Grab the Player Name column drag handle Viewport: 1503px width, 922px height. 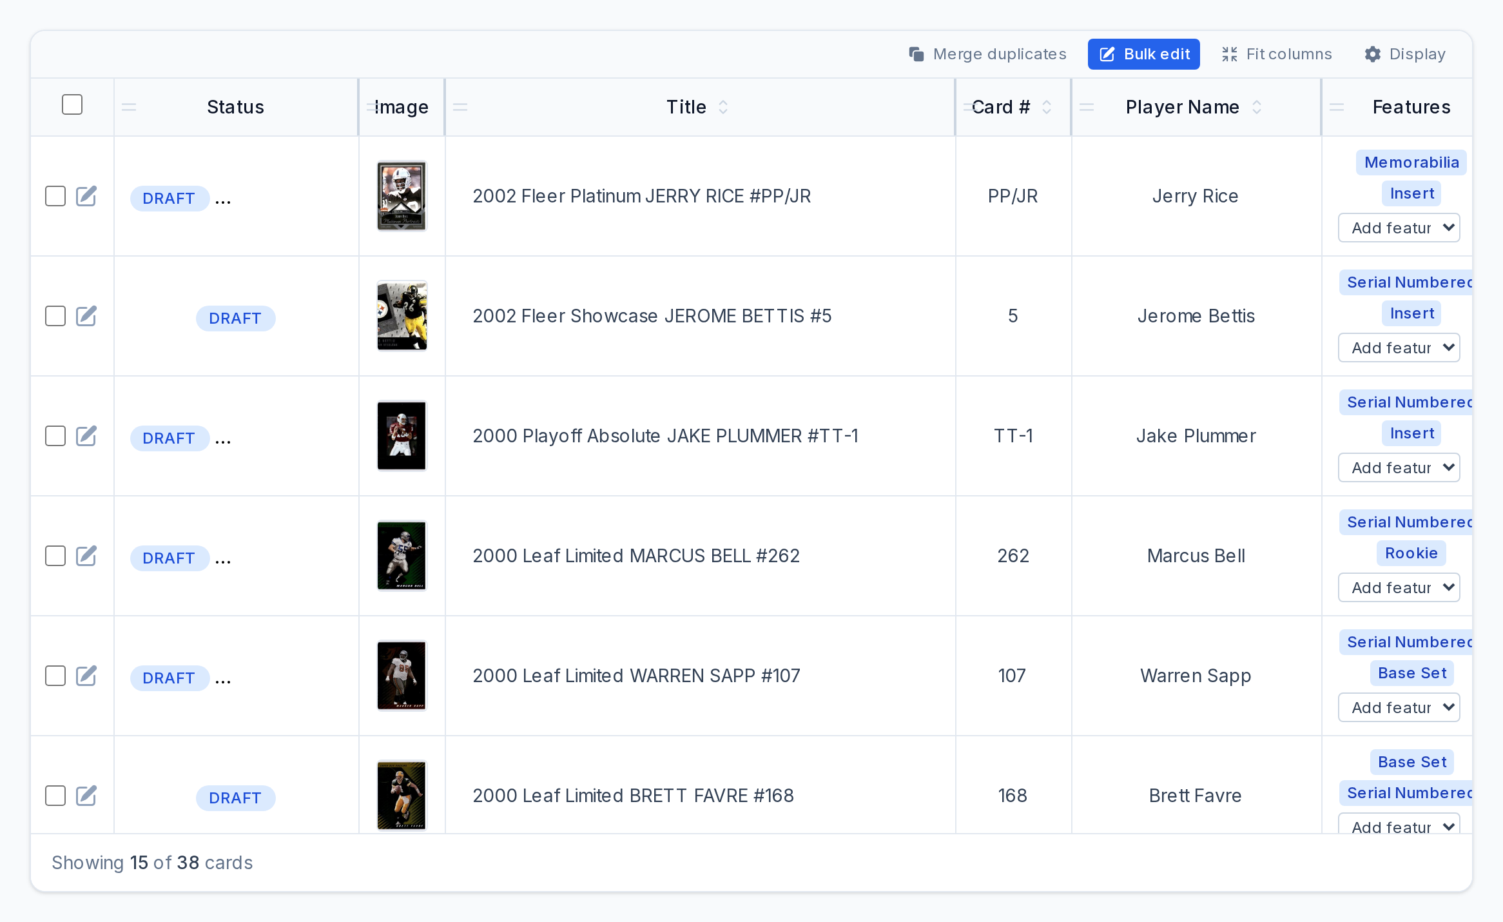pos(1087,107)
